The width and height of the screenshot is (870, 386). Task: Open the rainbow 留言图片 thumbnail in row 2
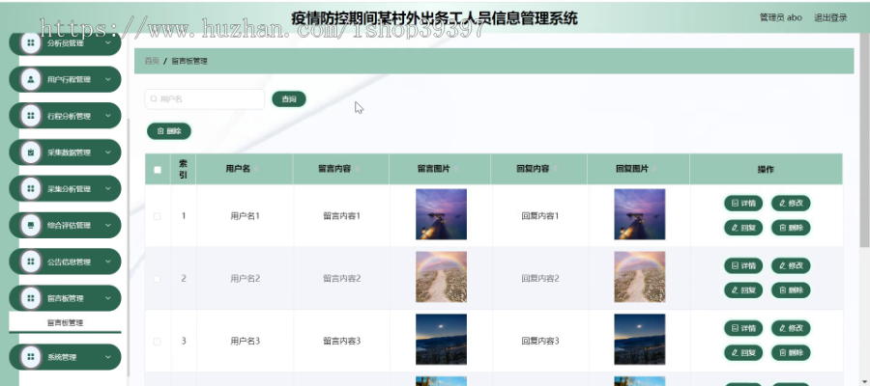click(441, 277)
